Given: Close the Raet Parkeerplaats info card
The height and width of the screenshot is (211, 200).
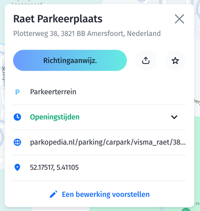Looking at the screenshot, I should (x=179, y=19).
